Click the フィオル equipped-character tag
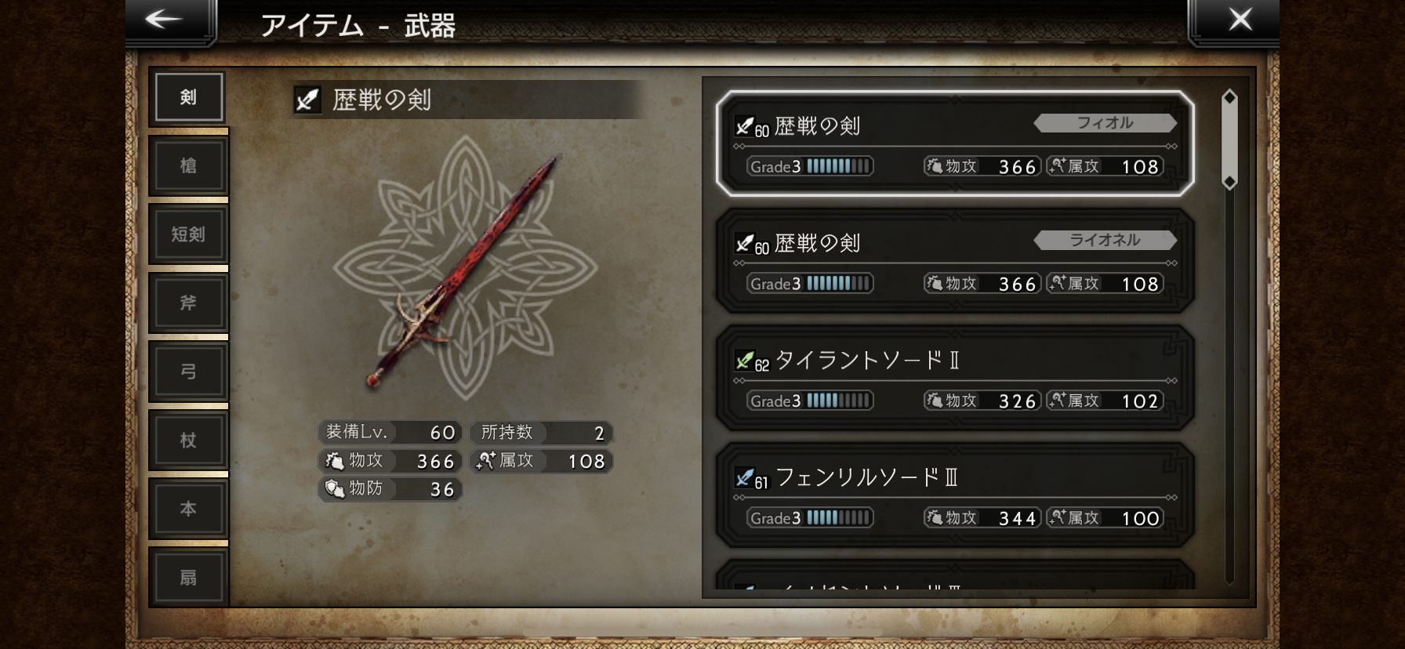This screenshot has width=1405, height=649. pos(1105,123)
